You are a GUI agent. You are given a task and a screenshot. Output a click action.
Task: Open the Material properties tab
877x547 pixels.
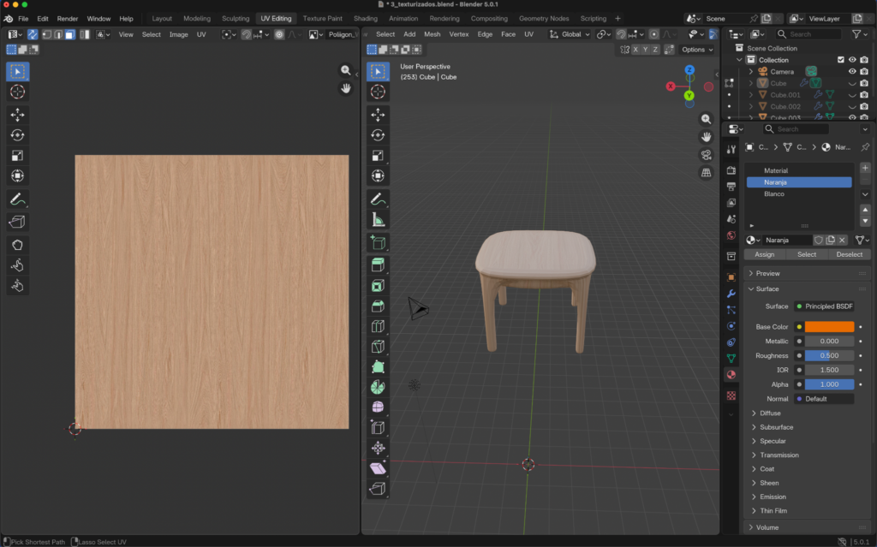(731, 375)
